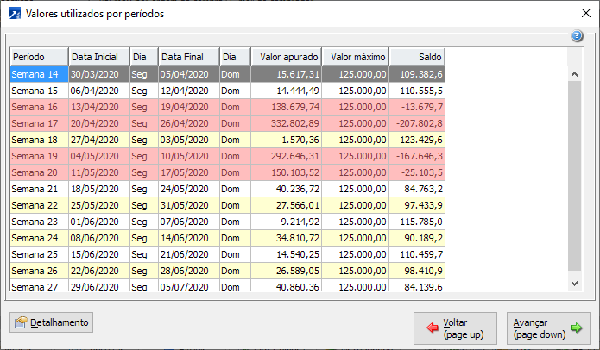Click the balance -13.679,7

click(422, 108)
